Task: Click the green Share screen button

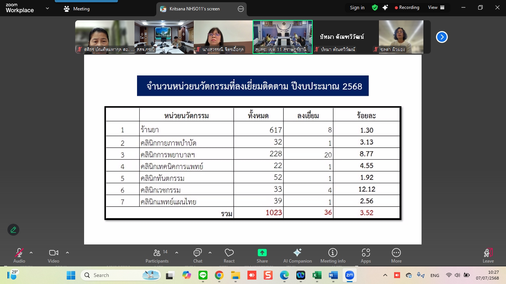Action: coord(262,256)
